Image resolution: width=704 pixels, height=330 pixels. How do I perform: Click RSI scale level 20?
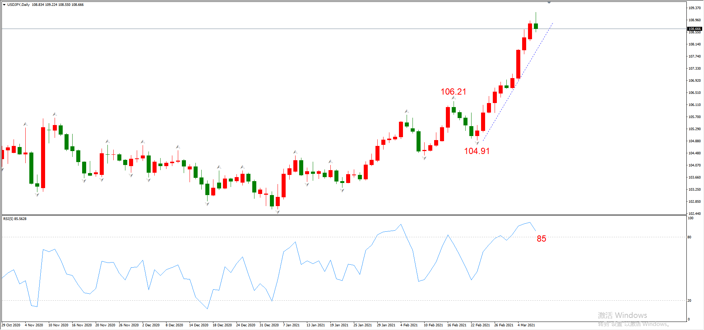coord(689,301)
